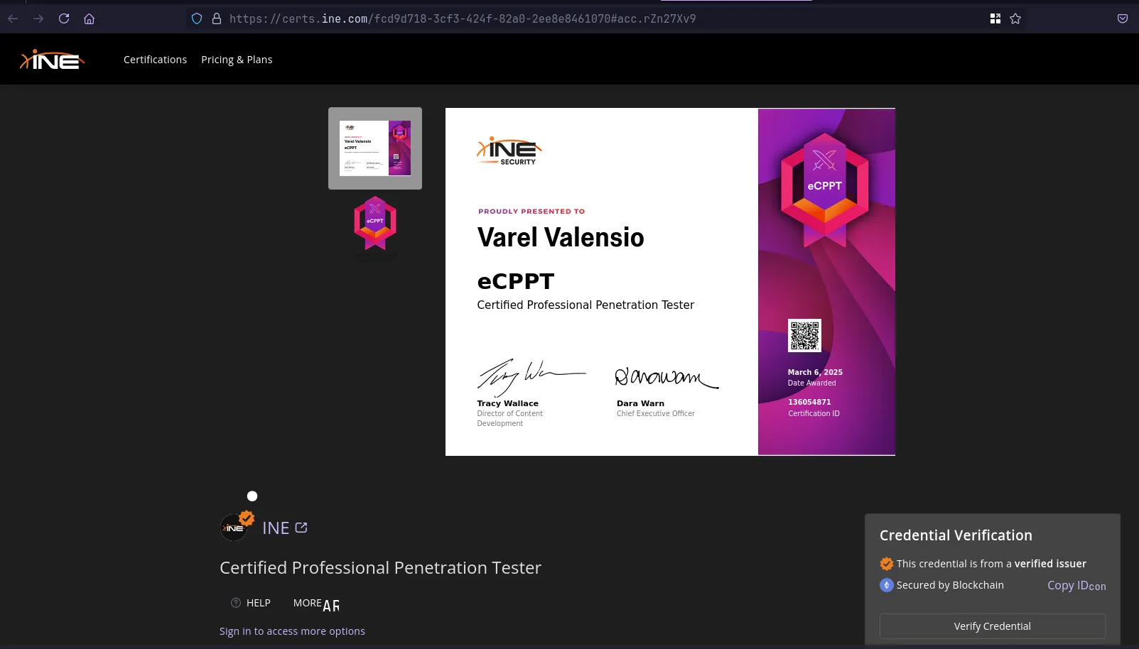Open the external link icon next to INE
Image resolution: width=1139 pixels, height=649 pixels.
click(x=301, y=528)
